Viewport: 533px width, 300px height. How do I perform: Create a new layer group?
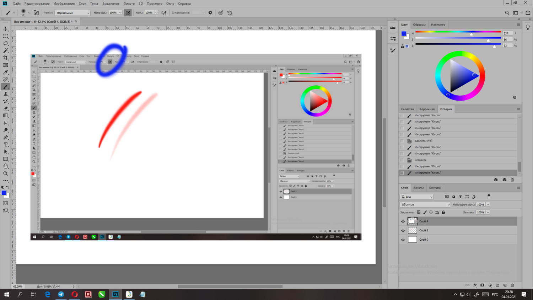[x=497, y=285]
